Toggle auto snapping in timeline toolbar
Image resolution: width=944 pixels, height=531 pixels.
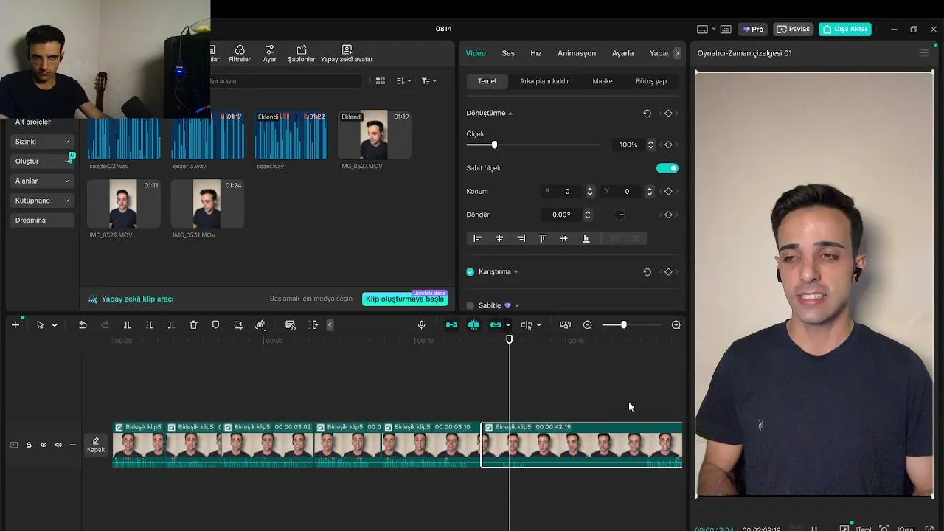click(x=473, y=325)
